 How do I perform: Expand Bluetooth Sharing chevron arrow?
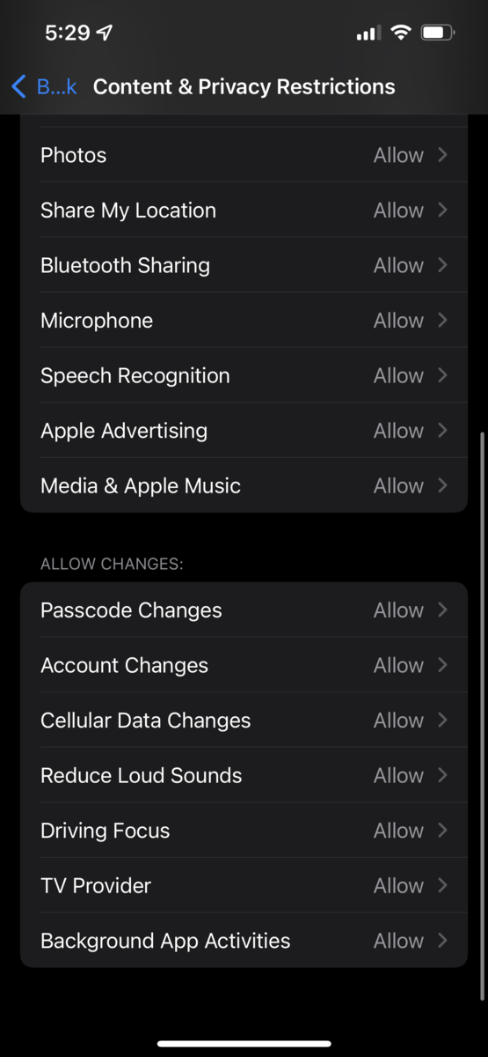click(x=442, y=265)
